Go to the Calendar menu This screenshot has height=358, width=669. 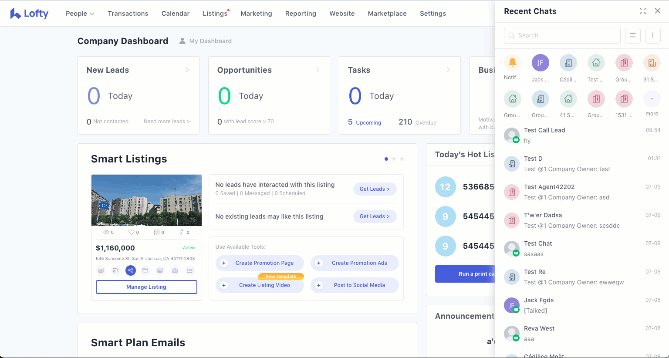pyautogui.click(x=176, y=14)
